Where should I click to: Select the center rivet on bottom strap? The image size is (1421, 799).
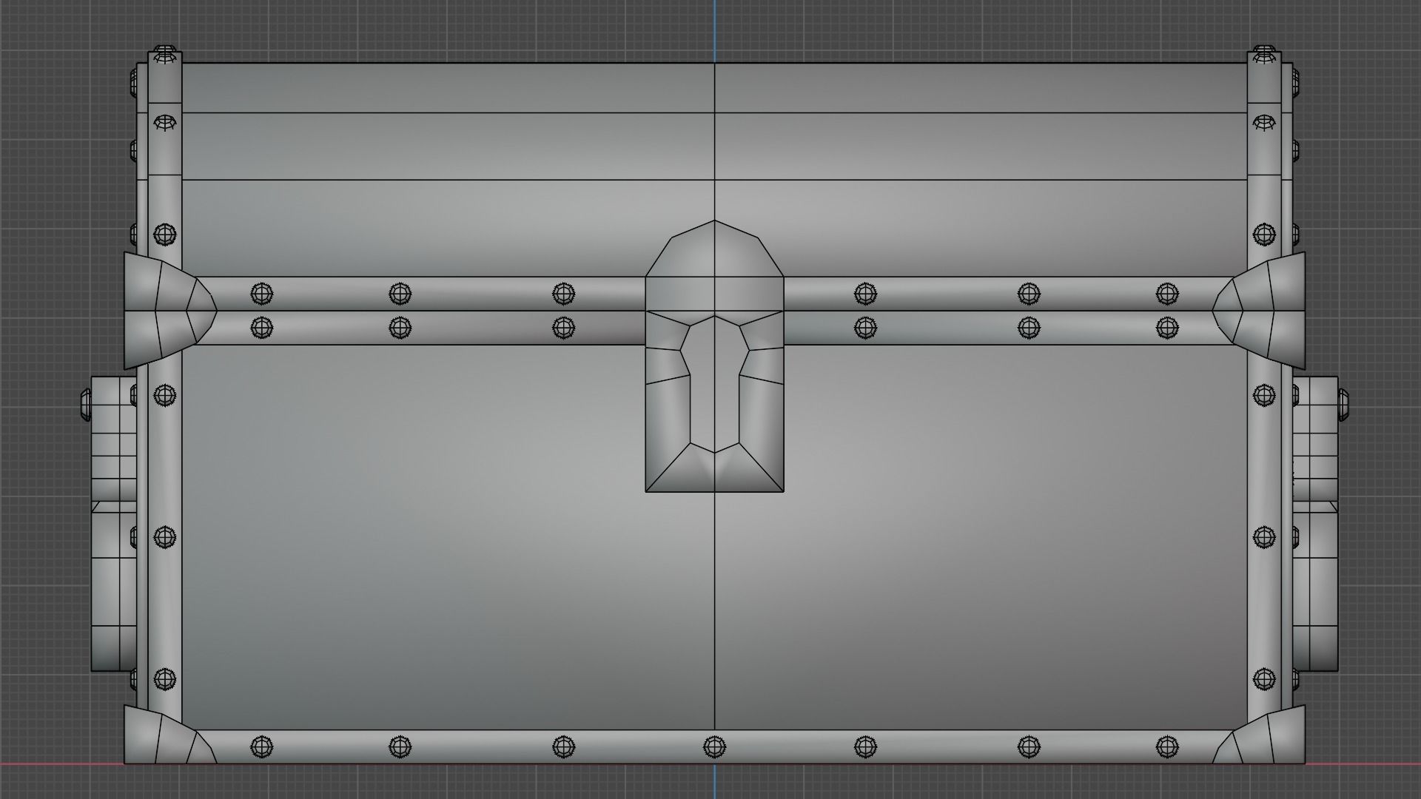714,746
